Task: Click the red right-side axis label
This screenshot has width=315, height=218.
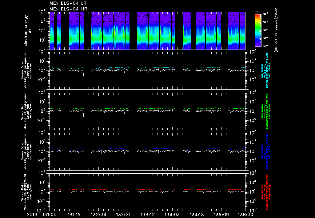Action: tap(265, 192)
